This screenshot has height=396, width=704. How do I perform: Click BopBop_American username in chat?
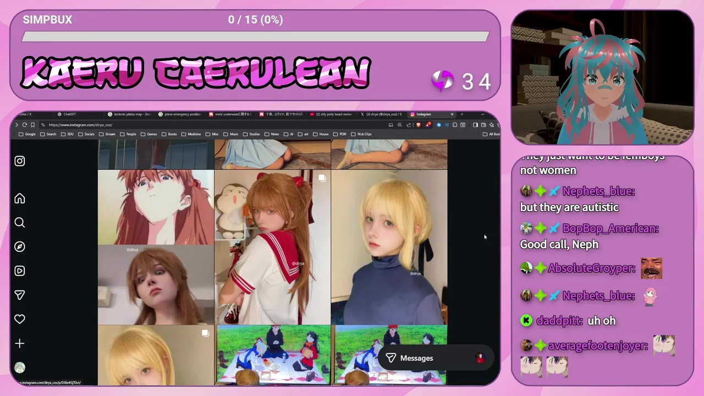(x=610, y=228)
